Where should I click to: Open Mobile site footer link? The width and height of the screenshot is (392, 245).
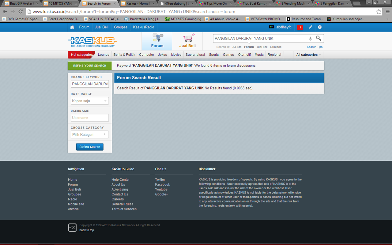pyautogui.click(x=76, y=204)
